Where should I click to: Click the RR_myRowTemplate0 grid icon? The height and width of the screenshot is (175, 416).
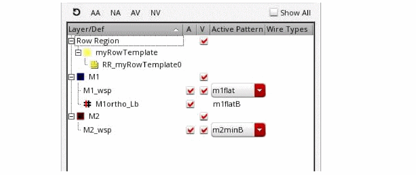(94, 65)
